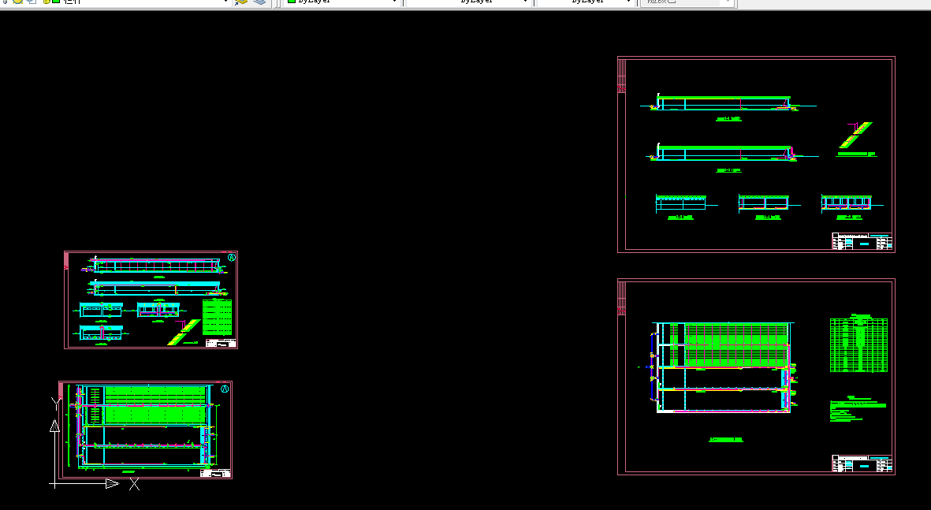The width and height of the screenshot is (931, 510).
Task: Click the second section caption in top-right sheet
Action: pyautogui.click(x=728, y=170)
